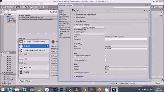The height and width of the screenshot is (92, 164).
Task: Uncheck Final Classes and Subjects/Main scene
Action: click(19, 18)
